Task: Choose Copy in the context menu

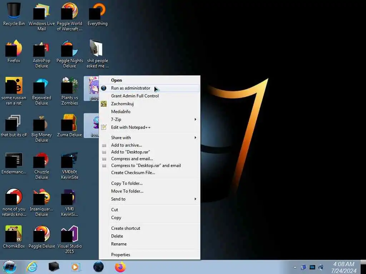Action: [x=149, y=218]
